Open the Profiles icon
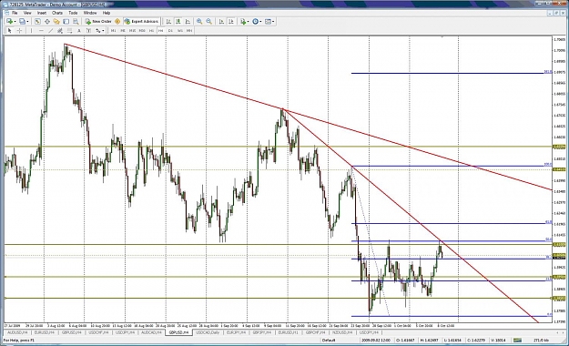 pyautogui.click(x=22, y=22)
